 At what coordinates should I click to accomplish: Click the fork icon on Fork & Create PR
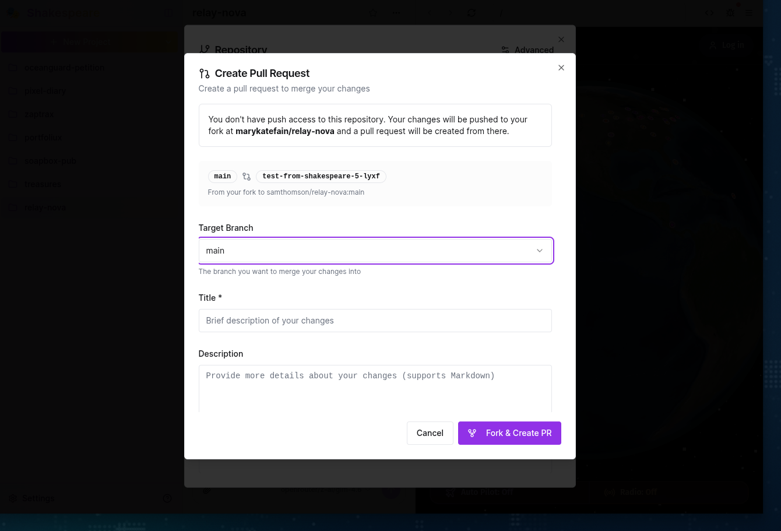click(x=472, y=433)
